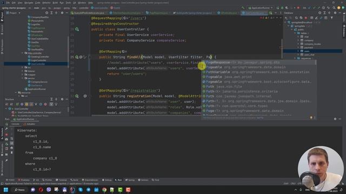Toggle Show Fields filter in Structure panel
The height and width of the screenshot is (194, 346).
coord(26,104)
